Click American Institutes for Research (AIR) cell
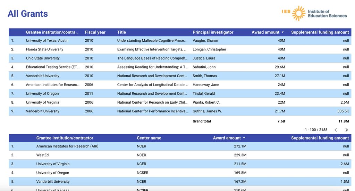355x191 pixels. [x=67, y=146]
